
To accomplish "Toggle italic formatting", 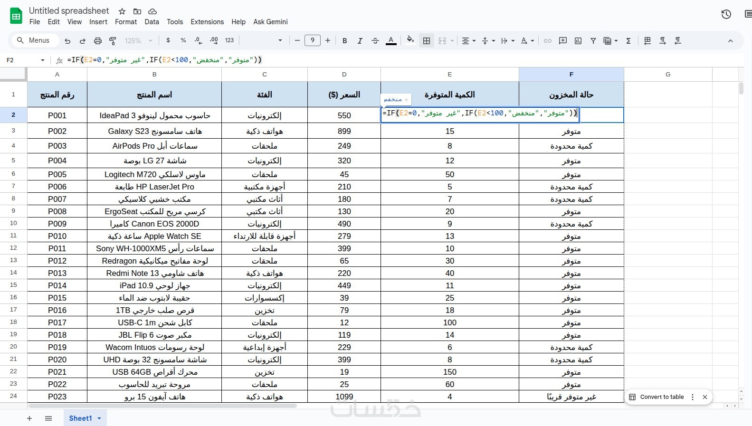I will pyautogui.click(x=360, y=41).
